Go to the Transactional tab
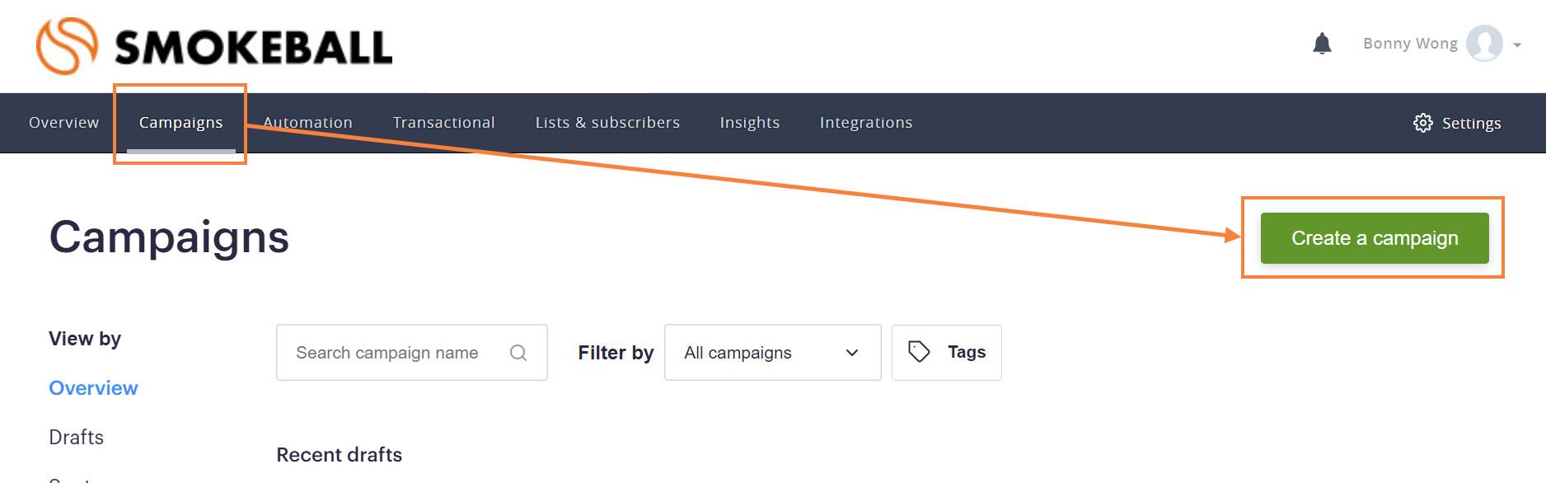Viewport: 1546px width, 483px height. coord(443,123)
